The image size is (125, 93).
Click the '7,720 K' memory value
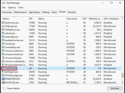point(98,82)
